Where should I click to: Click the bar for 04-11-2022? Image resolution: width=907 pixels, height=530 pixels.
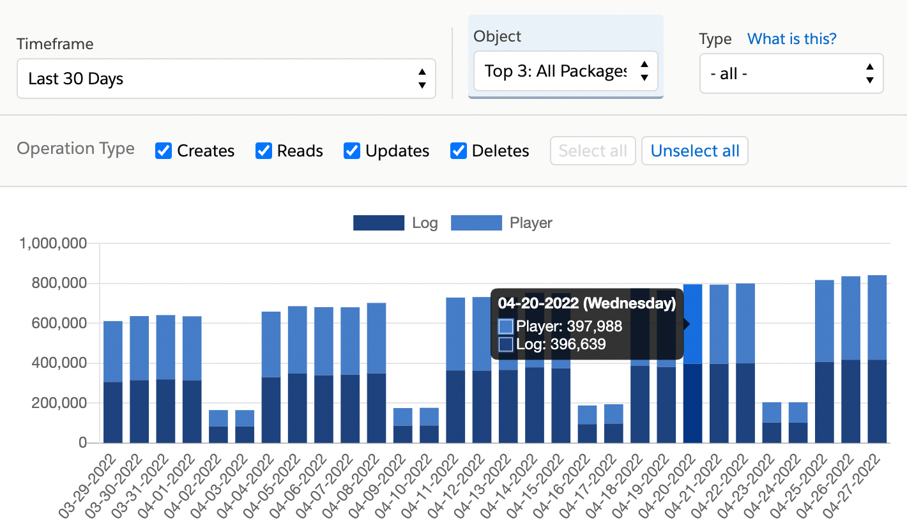[x=455, y=370]
